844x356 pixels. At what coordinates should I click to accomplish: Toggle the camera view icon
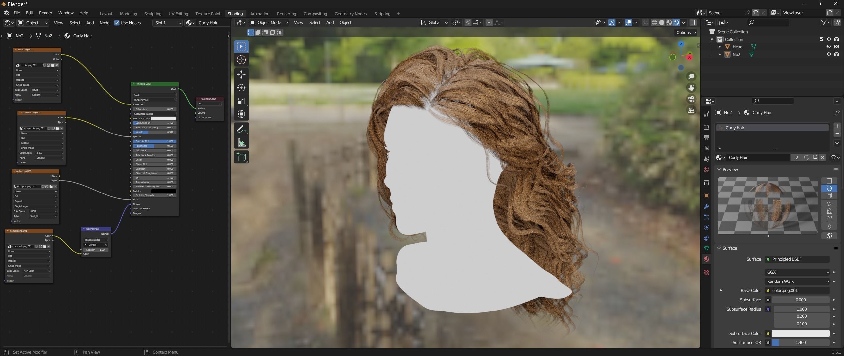pos(691,99)
